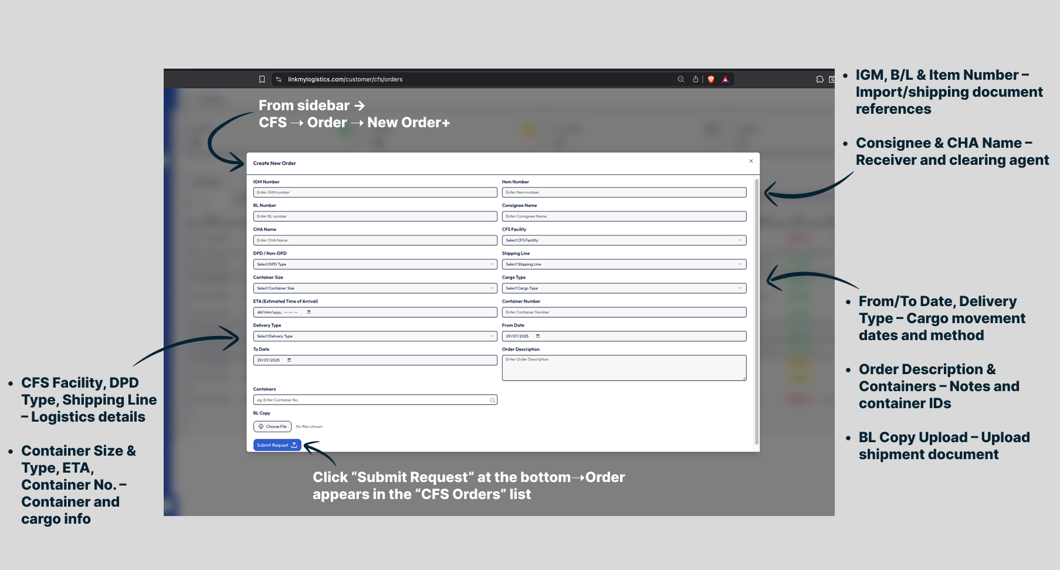Viewport: 1060px width, 570px height.
Task: Click the dialog's vertical scrollbar
Action: [757, 311]
